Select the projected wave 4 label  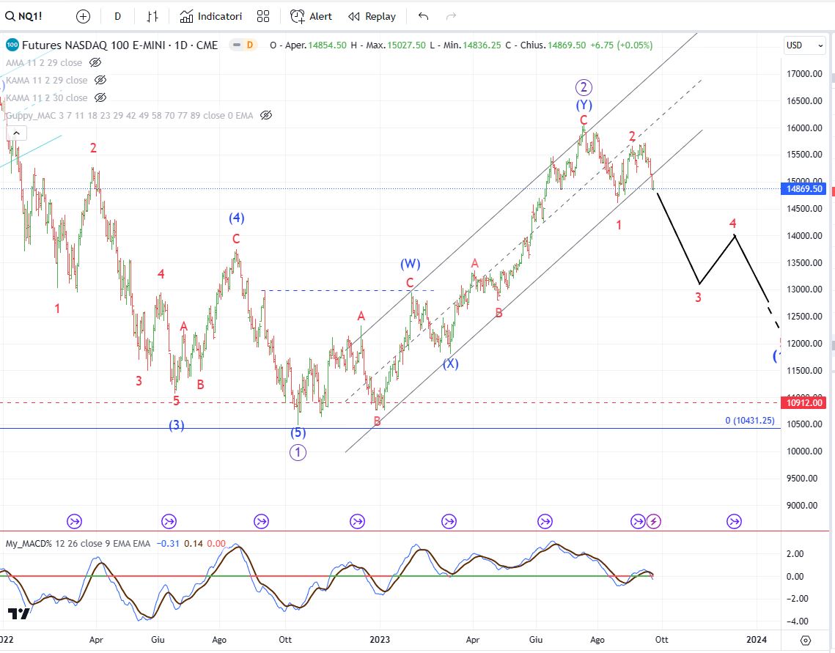[x=733, y=224]
